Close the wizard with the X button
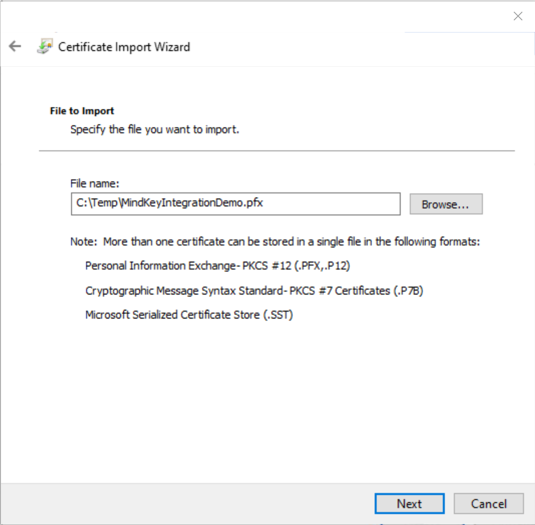This screenshot has width=535, height=525. tap(518, 16)
